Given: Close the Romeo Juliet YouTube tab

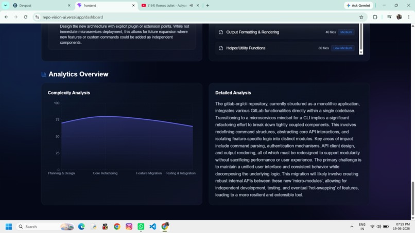Looking at the screenshot, I should coord(198,5).
